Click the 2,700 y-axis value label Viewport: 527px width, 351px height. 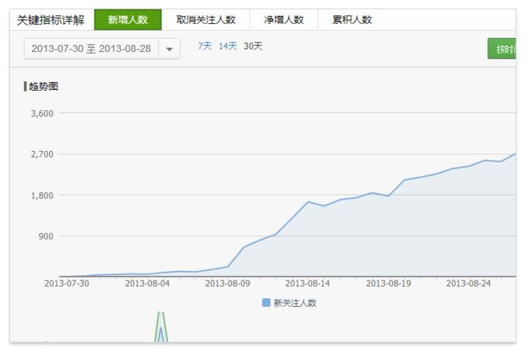(41, 154)
